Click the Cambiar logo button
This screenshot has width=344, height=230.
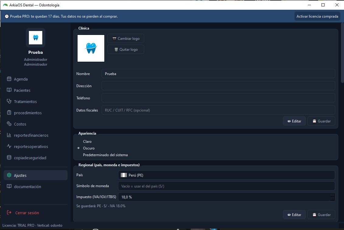126,38
